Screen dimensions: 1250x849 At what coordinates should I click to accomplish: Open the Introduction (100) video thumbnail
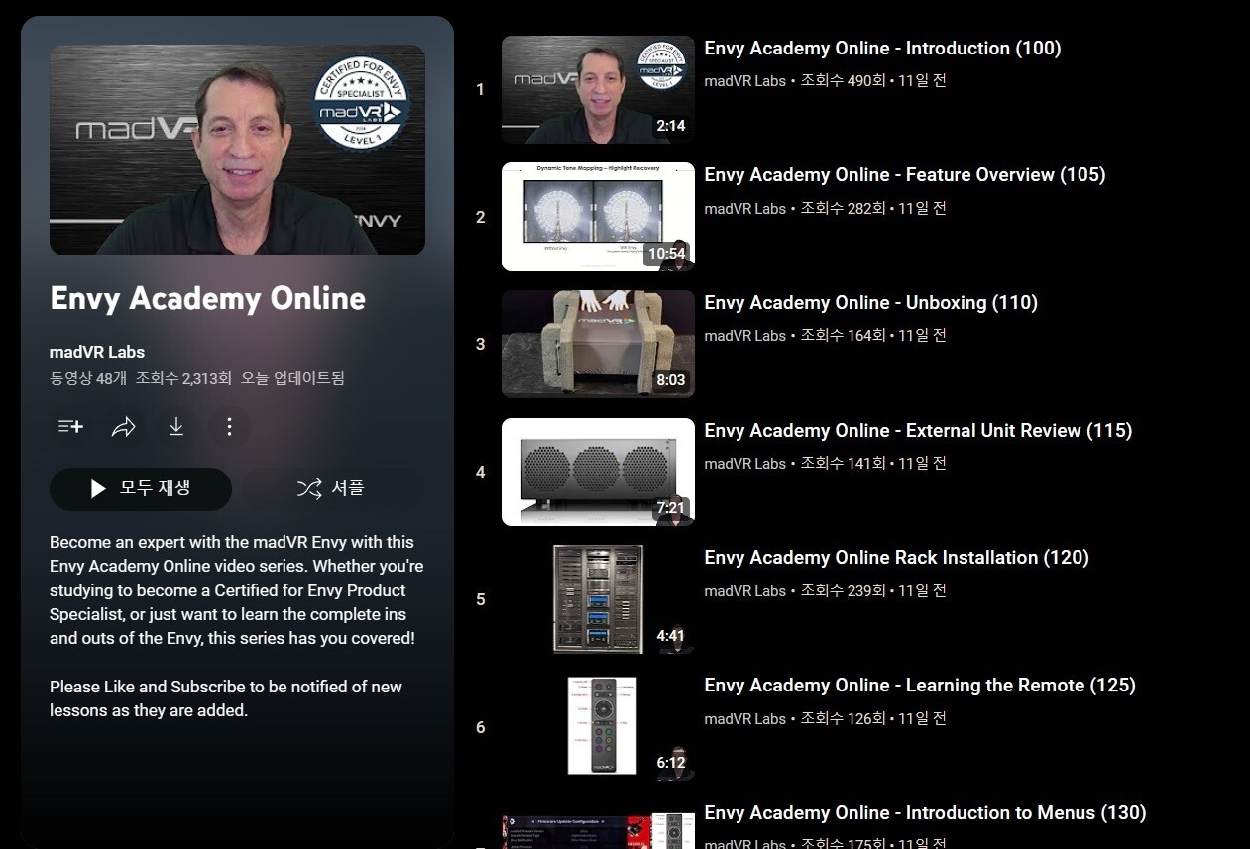[x=598, y=90]
